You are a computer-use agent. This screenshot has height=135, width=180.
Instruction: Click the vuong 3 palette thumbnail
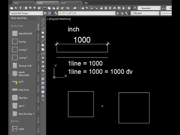pos(15,57)
